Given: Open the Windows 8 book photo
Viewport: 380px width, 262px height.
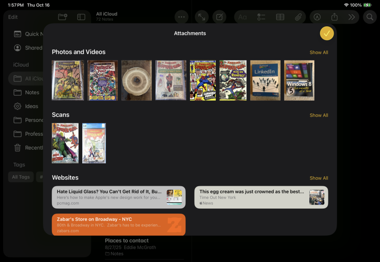Looking at the screenshot, I should click(299, 80).
